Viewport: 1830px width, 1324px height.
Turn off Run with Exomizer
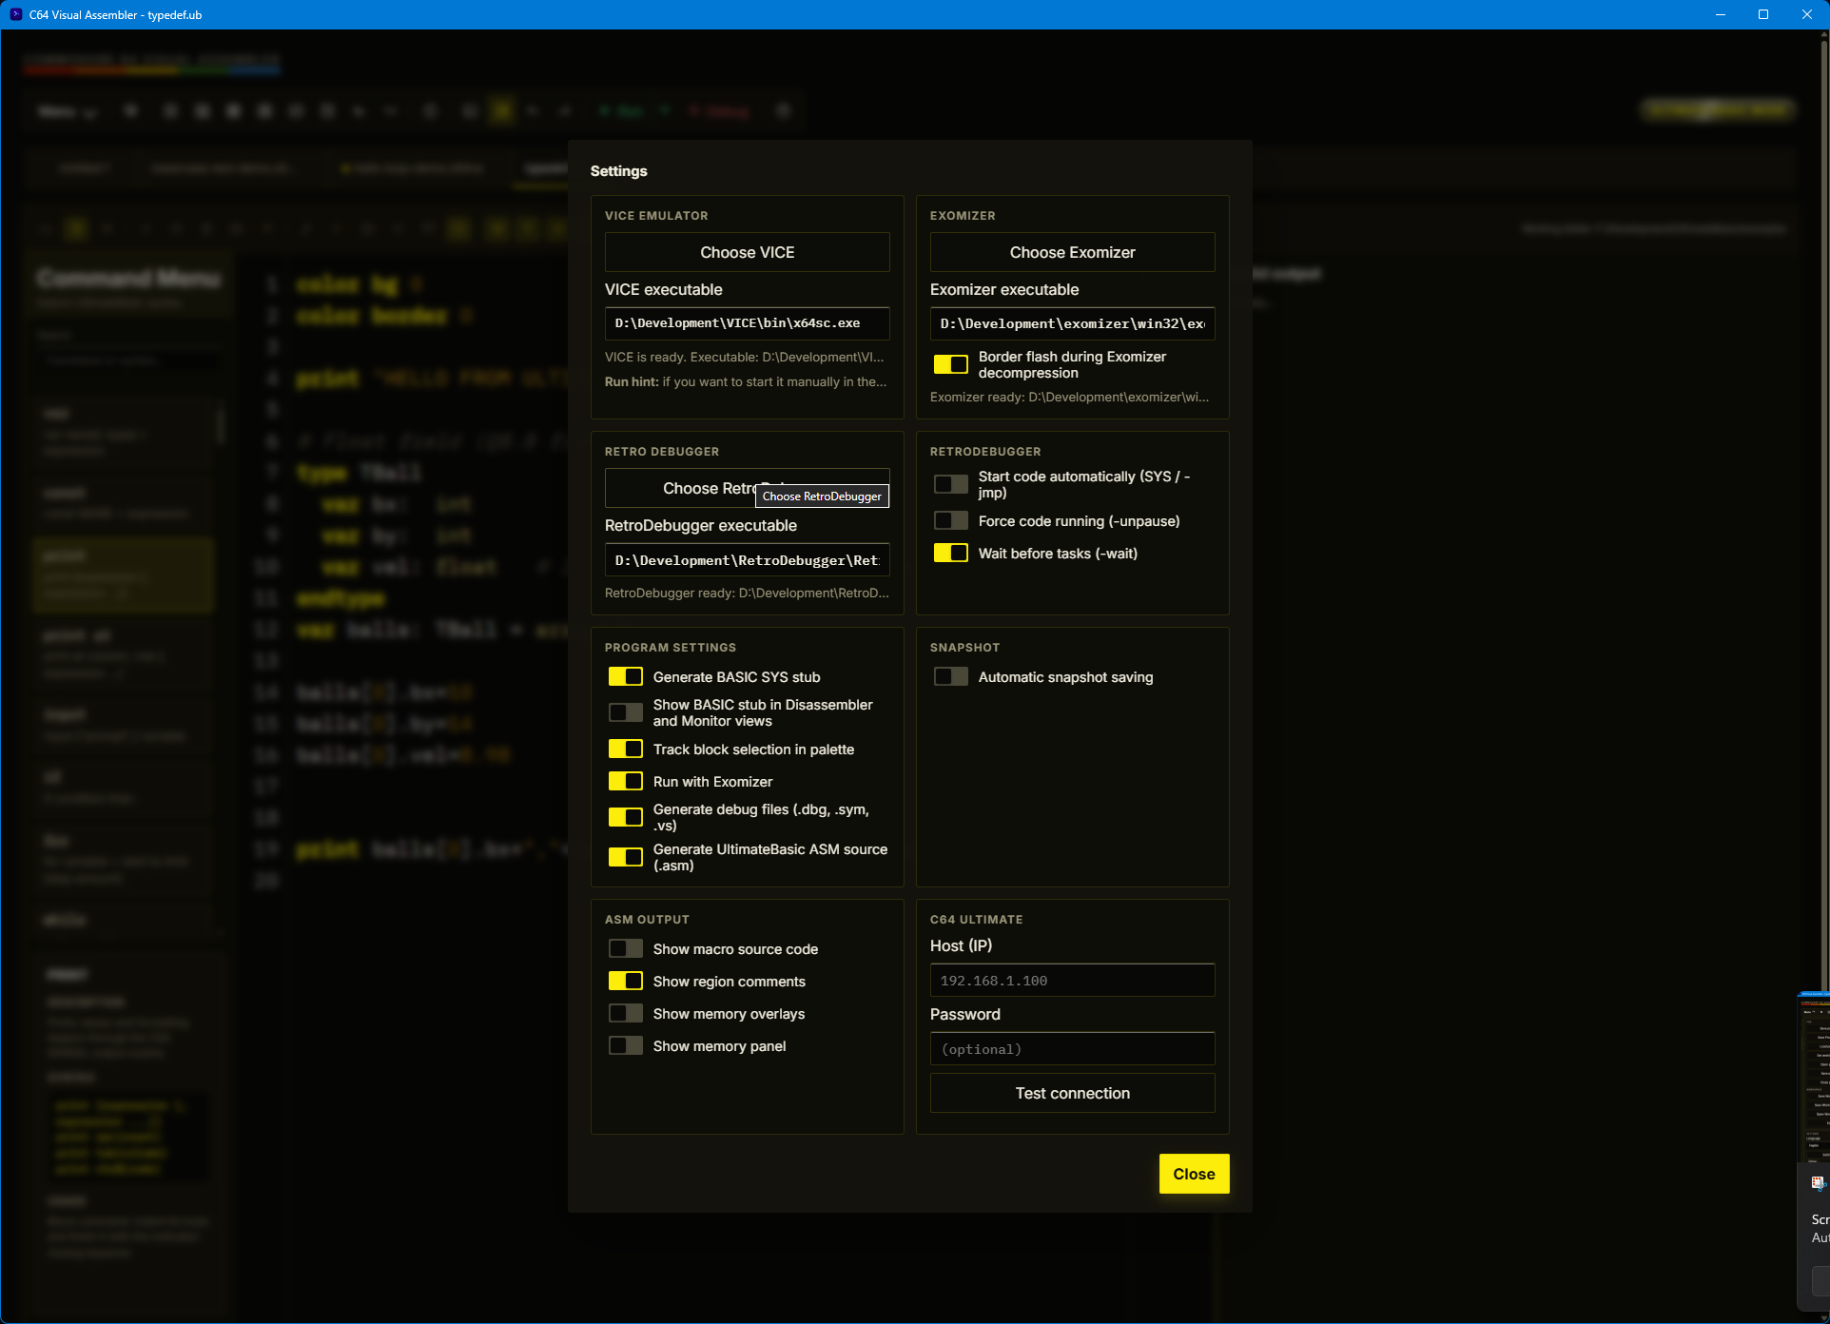[625, 781]
